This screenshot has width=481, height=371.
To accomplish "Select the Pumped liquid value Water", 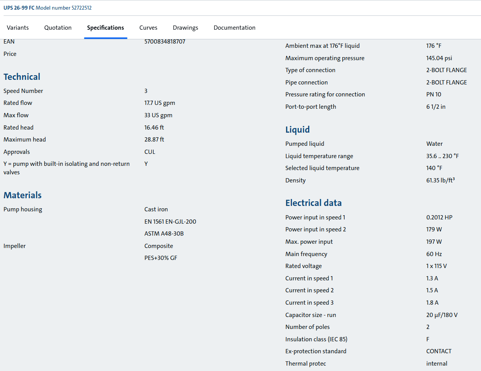I will 434,144.
